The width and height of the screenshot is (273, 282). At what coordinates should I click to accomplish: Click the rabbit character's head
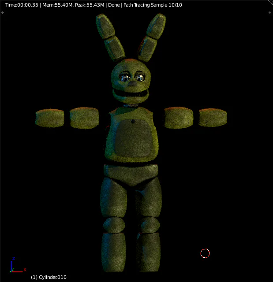[x=131, y=81]
